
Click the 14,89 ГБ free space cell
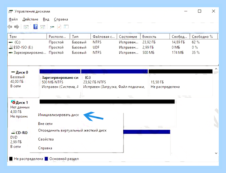(178, 42)
